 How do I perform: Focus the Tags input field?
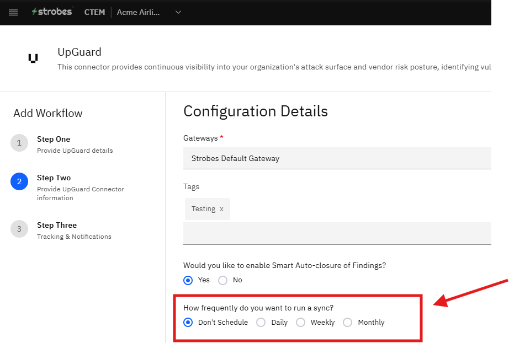coord(337,233)
